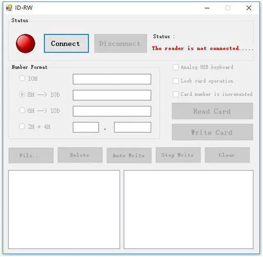The width and height of the screenshot is (263, 257).
Task: Click the 6H --> 10D input field
Action: (112, 111)
